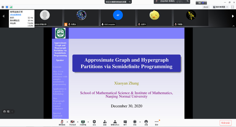
Task: Click the author name Xiaoyan Zhang
Action: [126, 83]
